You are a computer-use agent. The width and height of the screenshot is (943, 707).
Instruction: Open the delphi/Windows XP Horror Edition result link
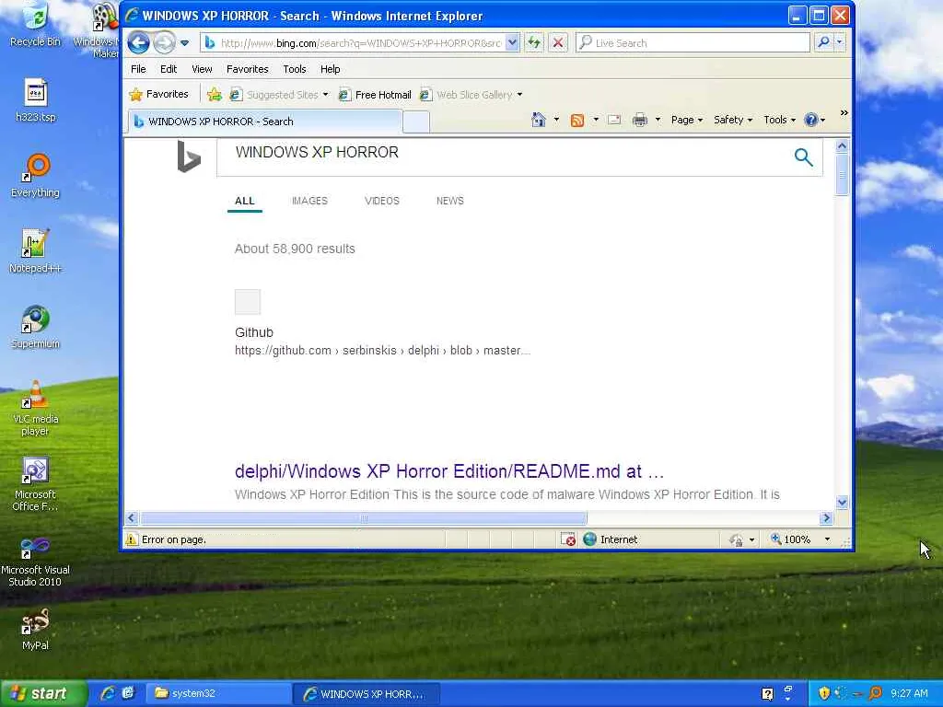click(x=449, y=471)
